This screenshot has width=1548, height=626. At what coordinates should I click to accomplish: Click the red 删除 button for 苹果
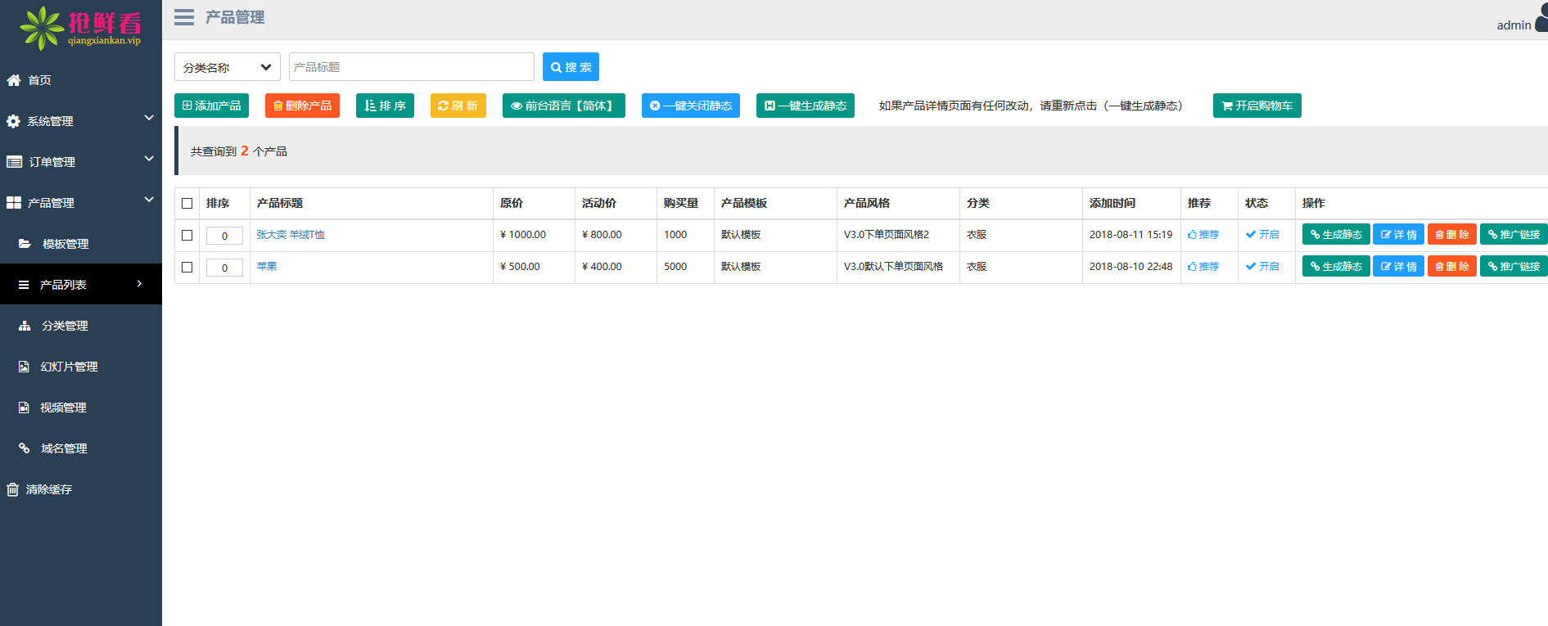pyautogui.click(x=1451, y=267)
